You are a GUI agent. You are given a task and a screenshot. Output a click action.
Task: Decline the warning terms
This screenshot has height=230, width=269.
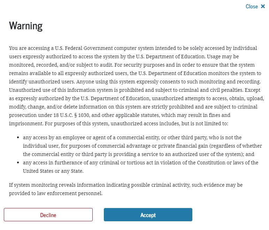(x=48, y=215)
